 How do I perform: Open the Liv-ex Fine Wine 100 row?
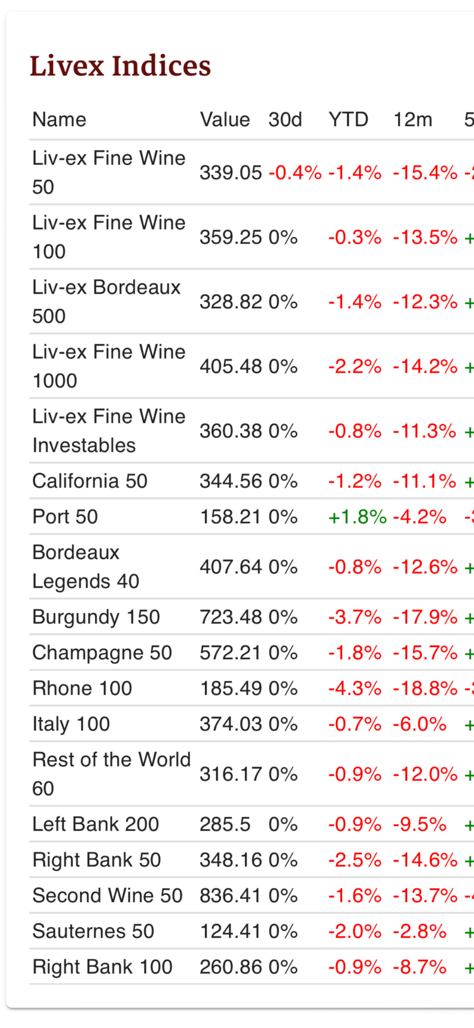tap(251, 237)
